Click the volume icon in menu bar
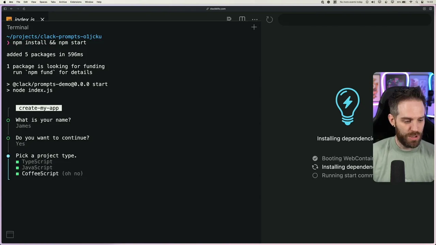 (x=373, y=2)
